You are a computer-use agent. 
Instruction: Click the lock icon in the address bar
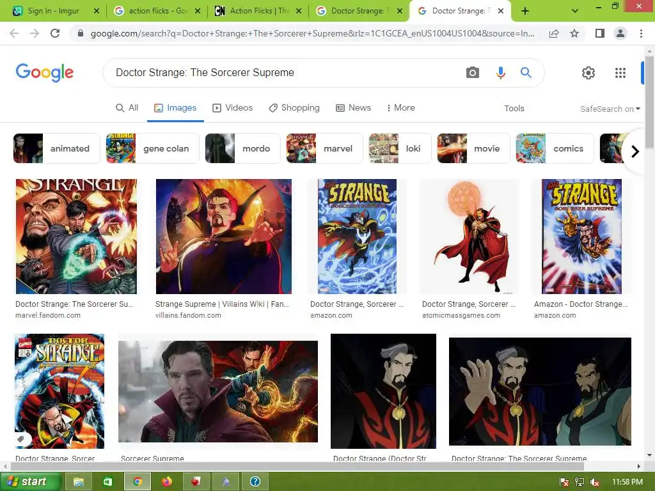(x=81, y=33)
